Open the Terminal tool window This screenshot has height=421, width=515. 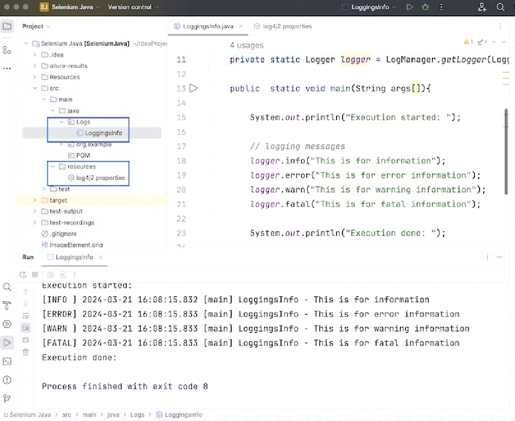pyautogui.click(x=7, y=361)
